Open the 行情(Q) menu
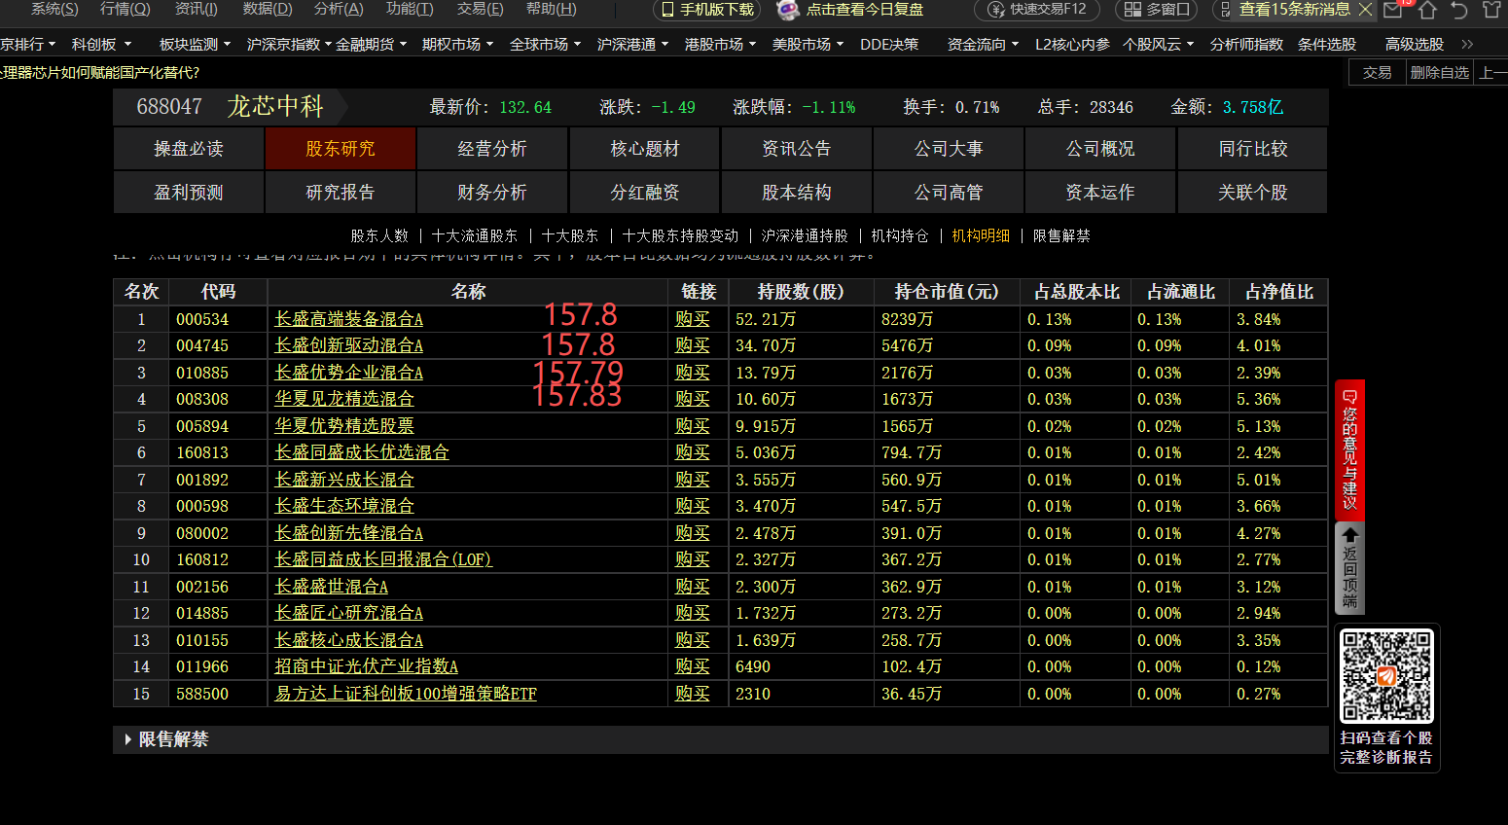1508x825 pixels. point(126,9)
